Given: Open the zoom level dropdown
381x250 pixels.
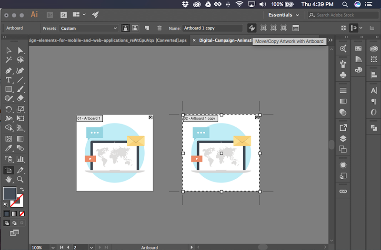Looking at the screenshot, I should point(52,247).
